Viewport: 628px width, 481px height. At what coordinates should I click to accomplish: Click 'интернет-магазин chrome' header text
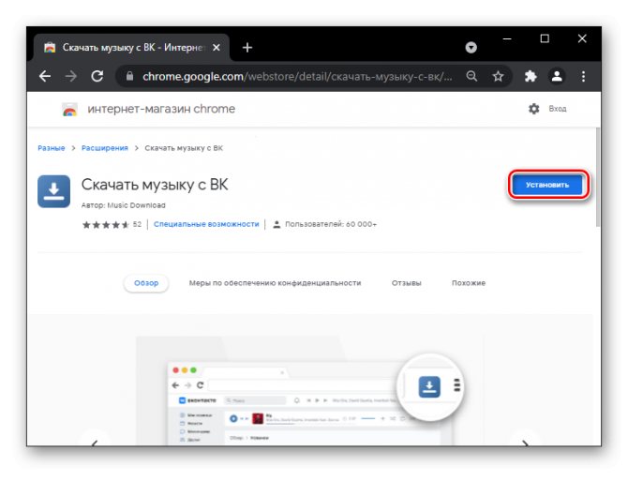click(x=161, y=109)
